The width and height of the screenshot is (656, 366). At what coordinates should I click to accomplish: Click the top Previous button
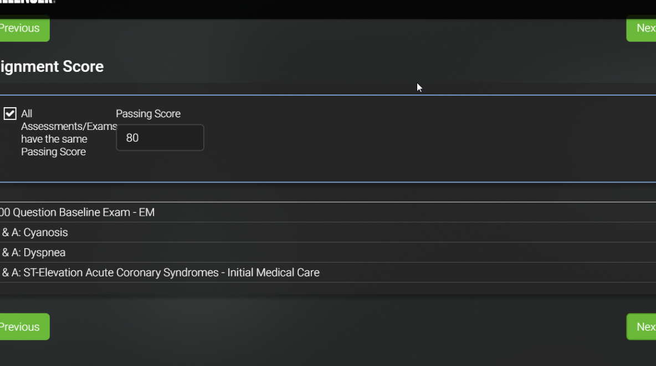(24, 28)
